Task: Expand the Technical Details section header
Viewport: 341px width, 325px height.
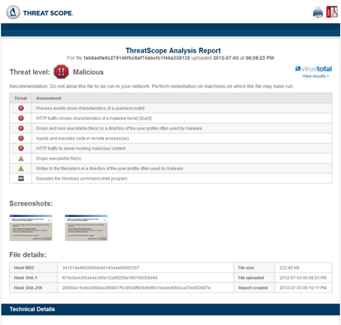Action: click(x=170, y=309)
